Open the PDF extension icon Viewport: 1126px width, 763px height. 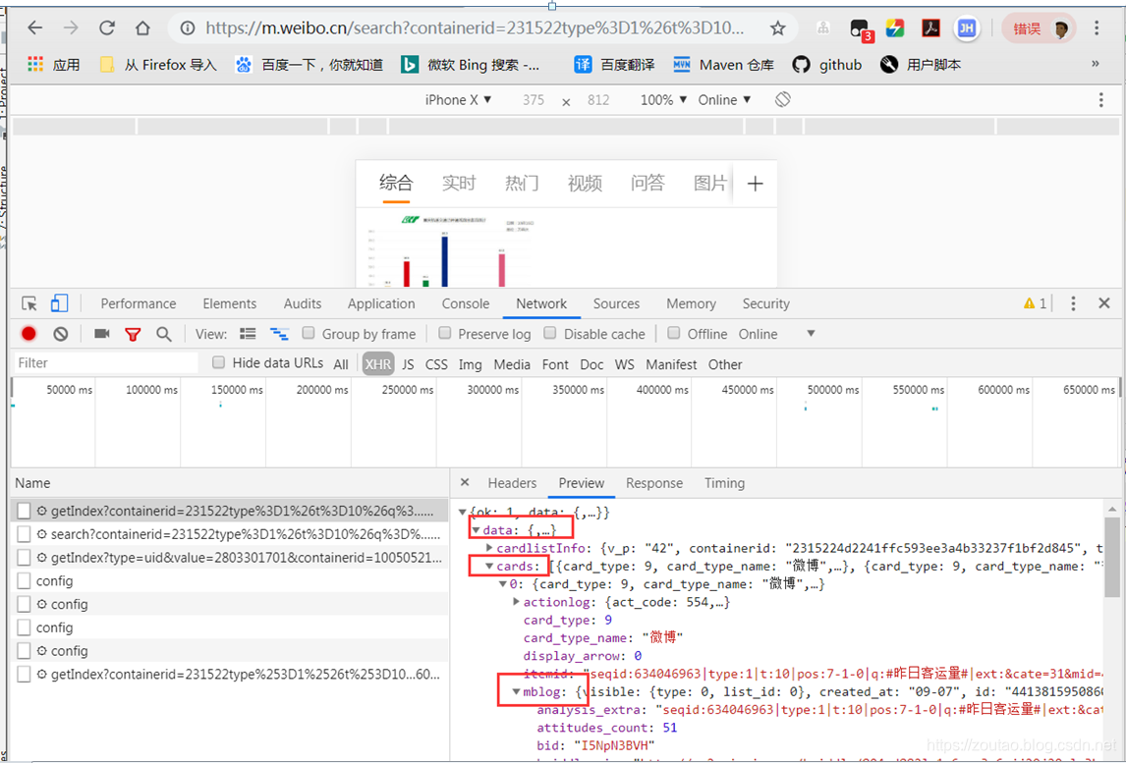tap(930, 28)
